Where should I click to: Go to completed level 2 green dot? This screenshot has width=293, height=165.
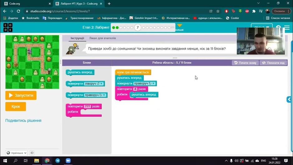click(117, 28)
